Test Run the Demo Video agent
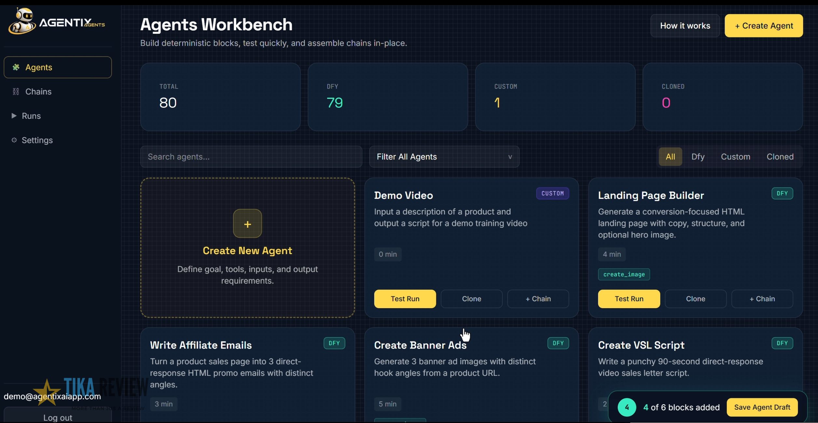 pyautogui.click(x=405, y=299)
